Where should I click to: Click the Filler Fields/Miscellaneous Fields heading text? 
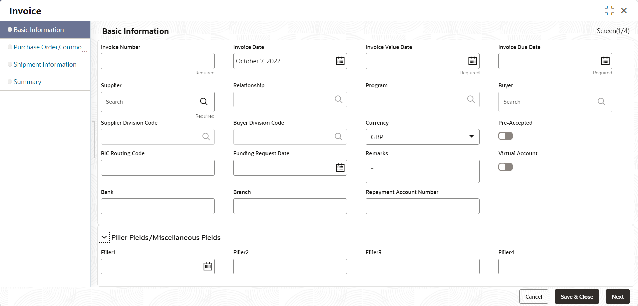tap(166, 238)
